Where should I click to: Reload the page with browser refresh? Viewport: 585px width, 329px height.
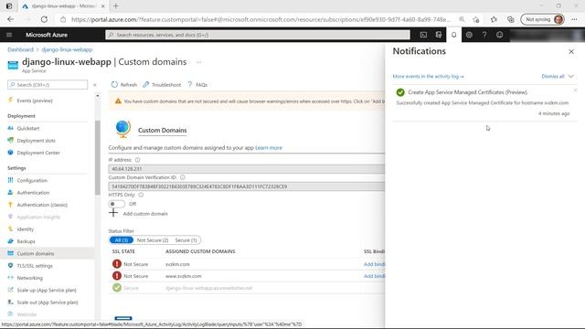coord(44,19)
